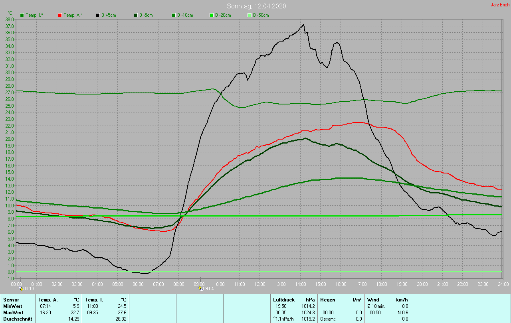This screenshot has width=511, height=323.
Task: Click the marker icon beside 09:04
Action: click(200, 288)
